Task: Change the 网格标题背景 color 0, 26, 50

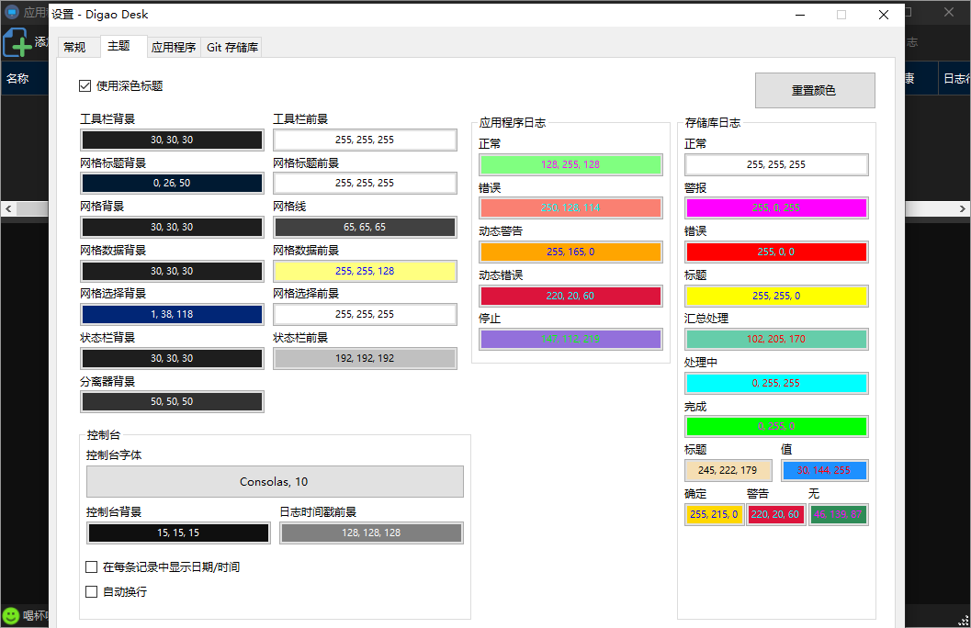Action: (x=172, y=183)
